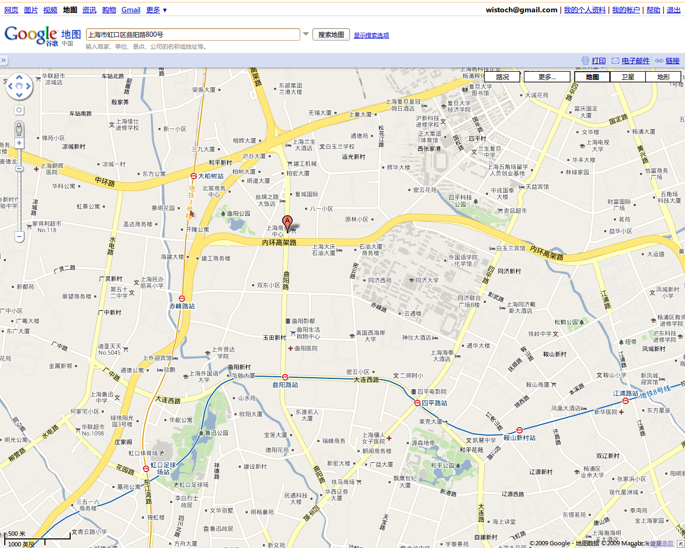
Task: Open the 更多... layers dropdown
Action: 547,77
